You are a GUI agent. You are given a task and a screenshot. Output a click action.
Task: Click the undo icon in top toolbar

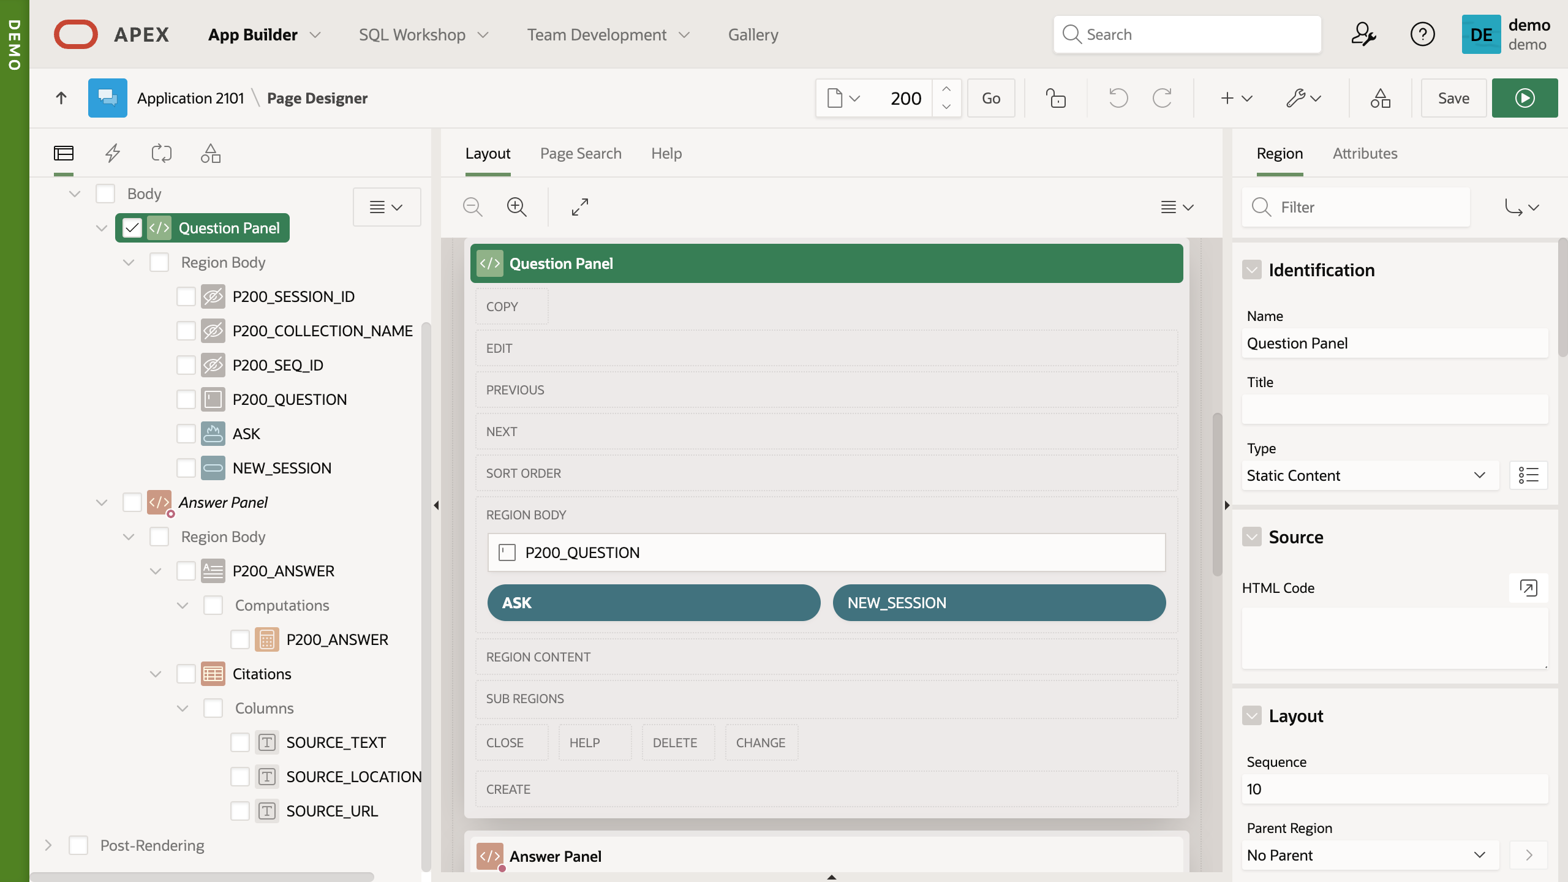pyautogui.click(x=1117, y=98)
